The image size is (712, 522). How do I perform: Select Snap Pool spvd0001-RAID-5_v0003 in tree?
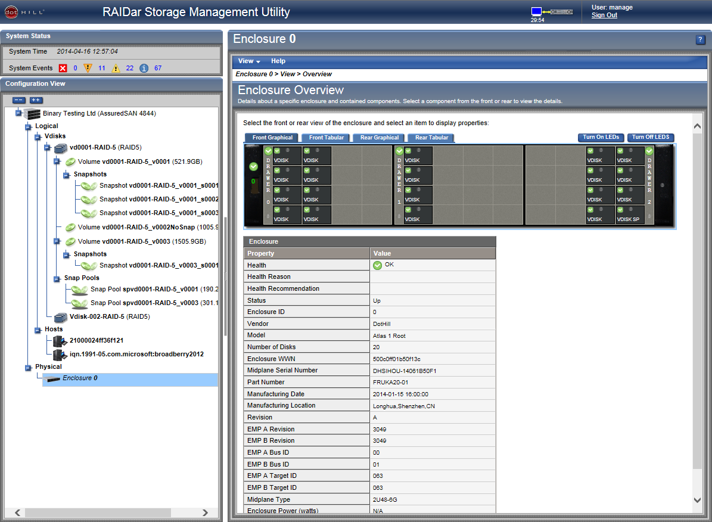(154, 303)
